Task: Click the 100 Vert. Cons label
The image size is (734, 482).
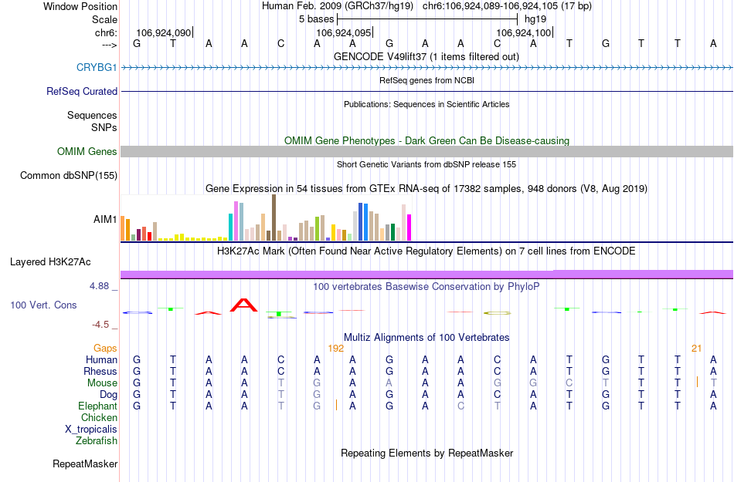Action: pos(43,305)
